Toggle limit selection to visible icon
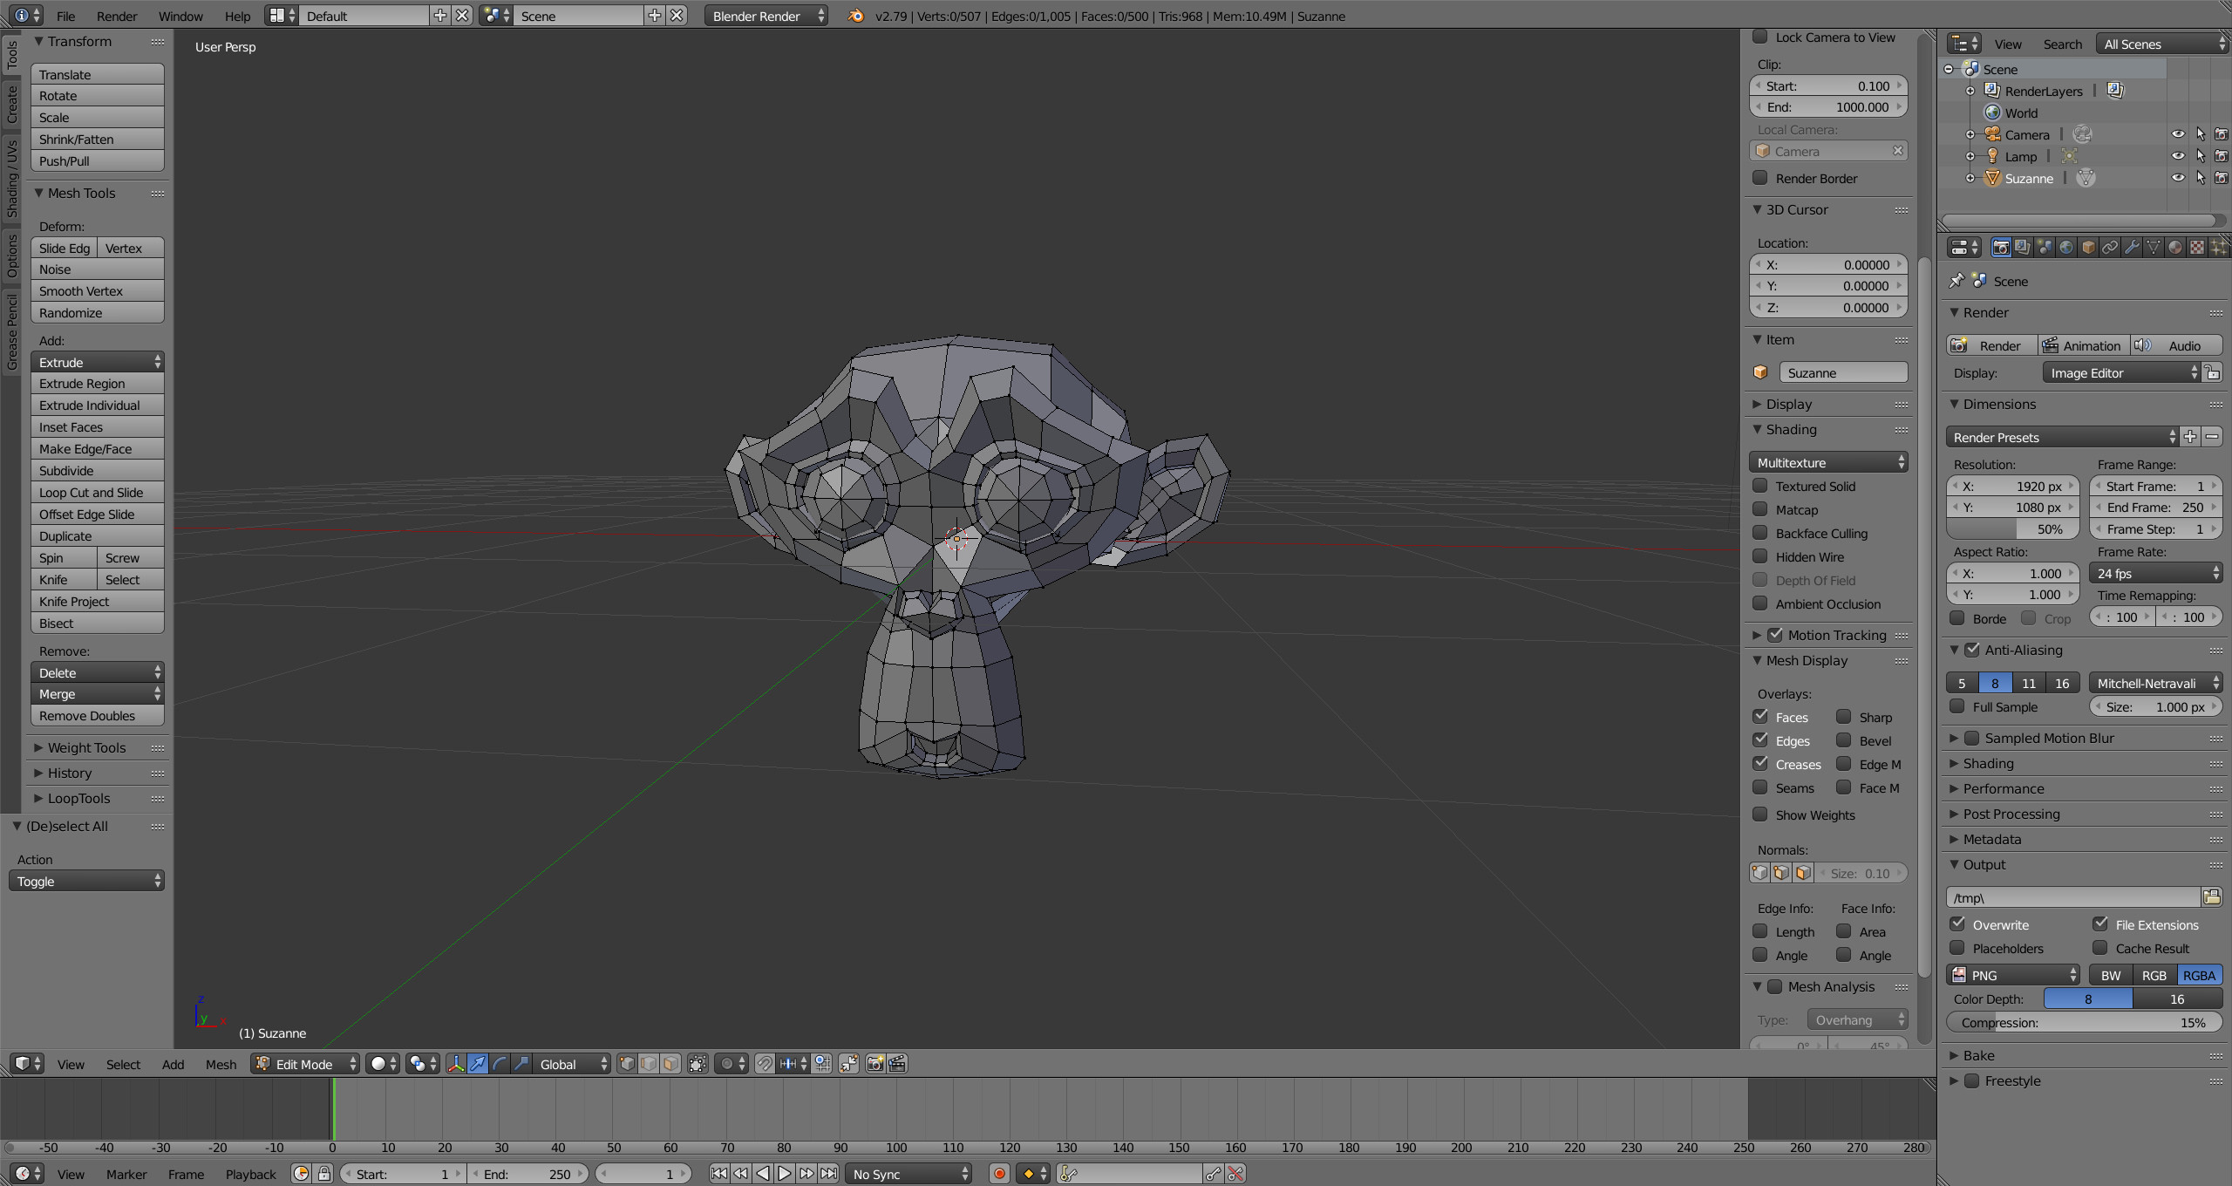The height and width of the screenshot is (1186, 2232). coord(697,1064)
